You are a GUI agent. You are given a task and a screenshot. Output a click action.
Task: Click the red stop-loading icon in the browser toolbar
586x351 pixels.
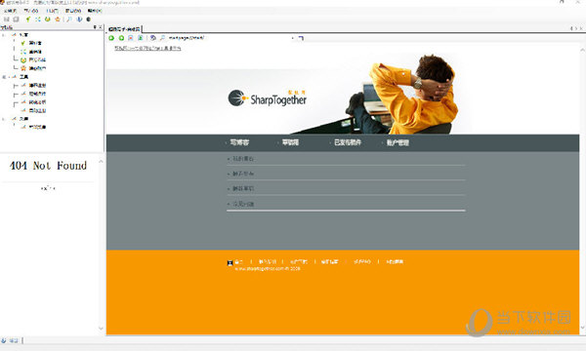131,38
